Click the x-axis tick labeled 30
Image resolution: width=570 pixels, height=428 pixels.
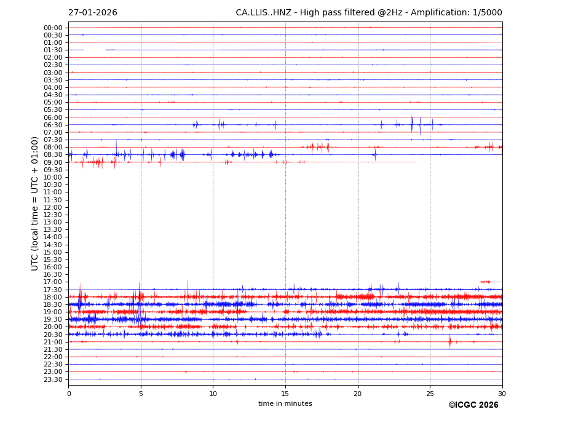click(502, 394)
